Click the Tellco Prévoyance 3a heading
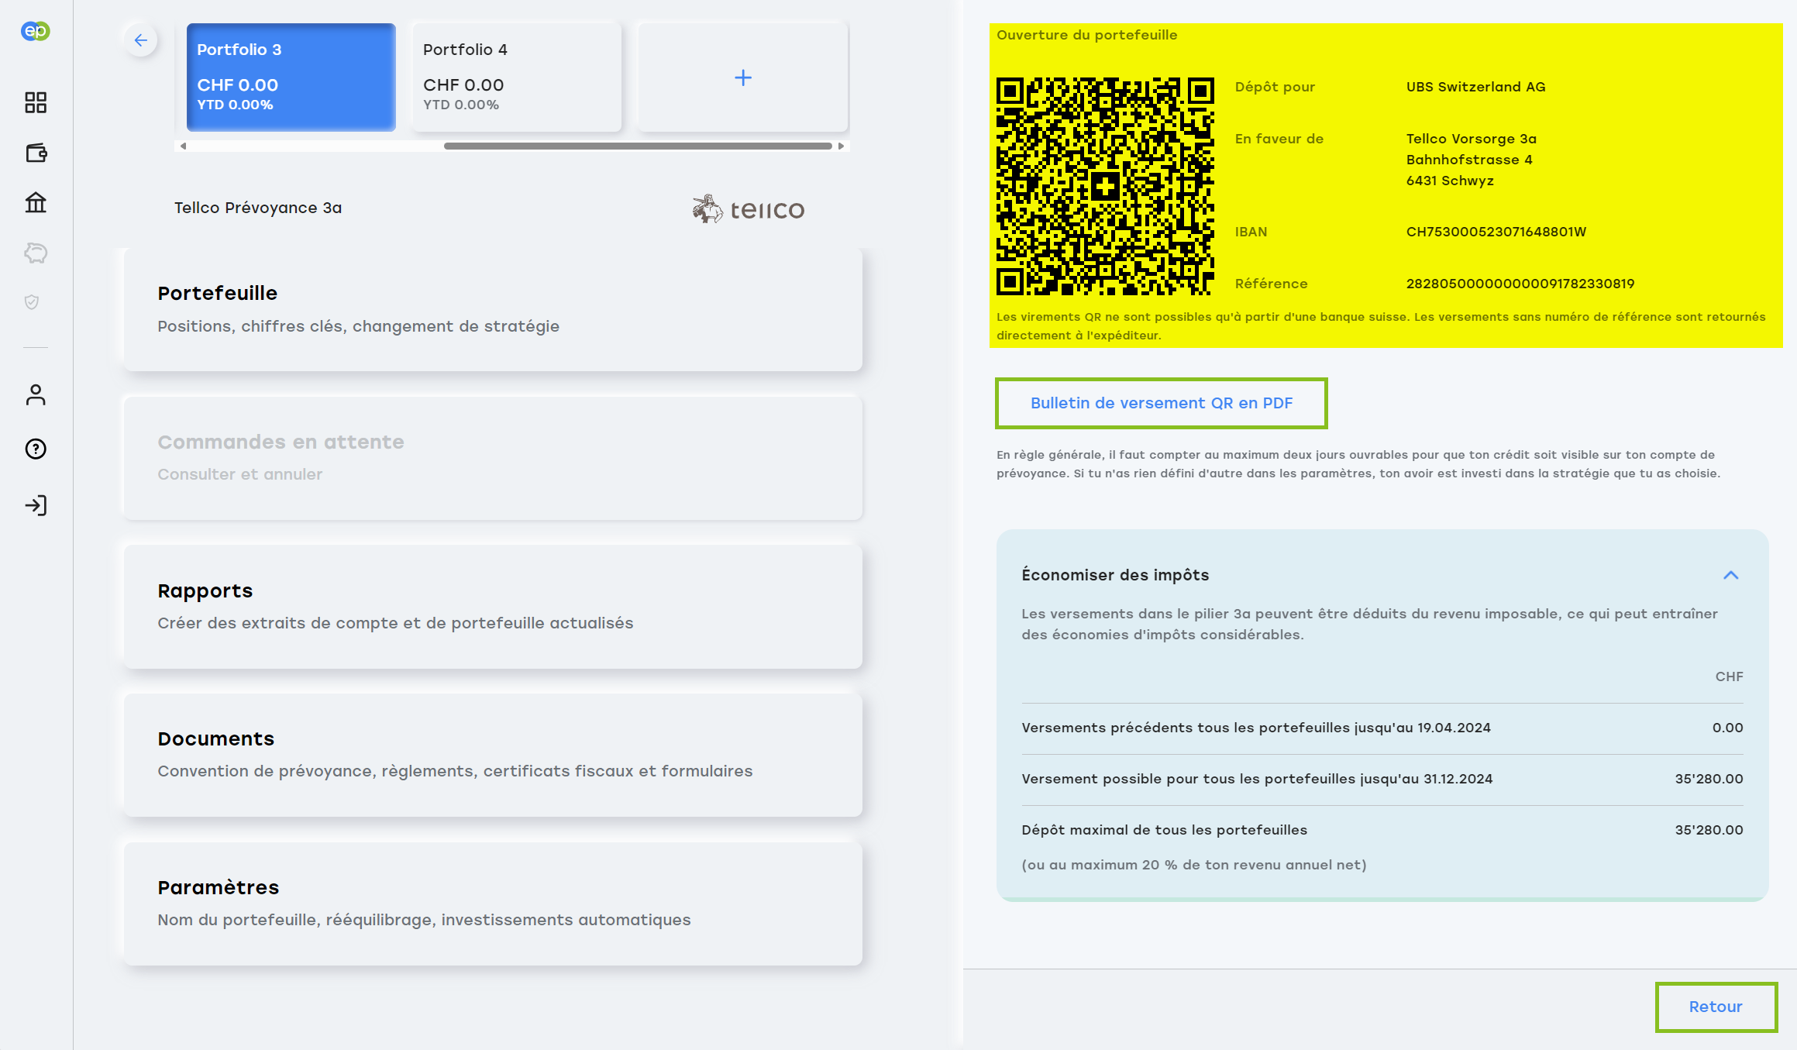1797x1050 pixels. [257, 208]
